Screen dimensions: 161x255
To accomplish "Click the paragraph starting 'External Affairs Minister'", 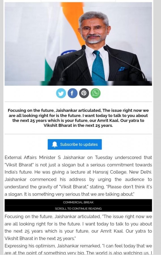I will coord(78,176).
